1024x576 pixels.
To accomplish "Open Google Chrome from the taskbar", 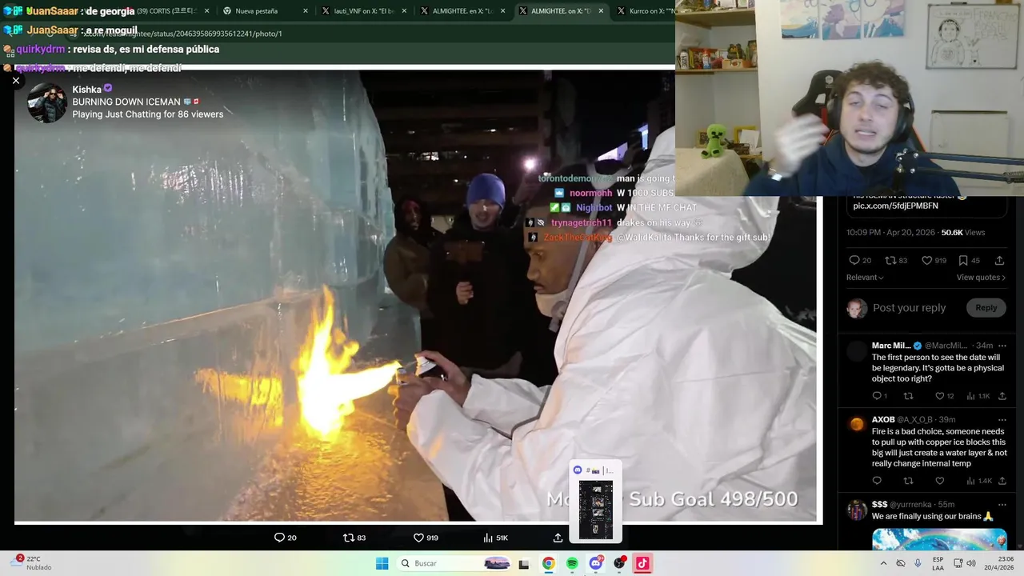I will pos(548,563).
